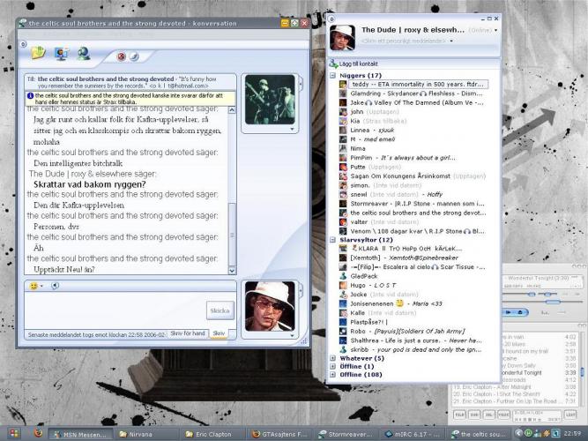
Task: Select the Skriv typing tab
Action: click(220, 333)
